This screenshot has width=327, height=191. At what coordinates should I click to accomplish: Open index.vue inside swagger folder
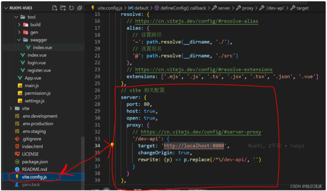point(42,47)
